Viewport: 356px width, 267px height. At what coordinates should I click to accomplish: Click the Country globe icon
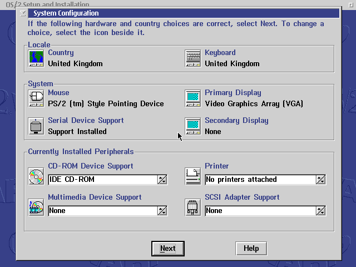pos(36,58)
